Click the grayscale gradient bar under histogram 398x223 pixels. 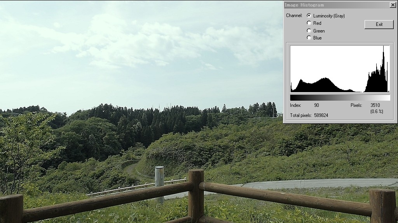tap(340, 98)
